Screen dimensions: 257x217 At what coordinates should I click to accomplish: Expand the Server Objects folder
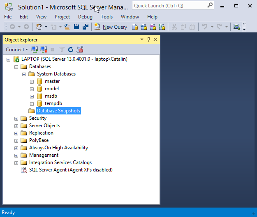(16, 126)
